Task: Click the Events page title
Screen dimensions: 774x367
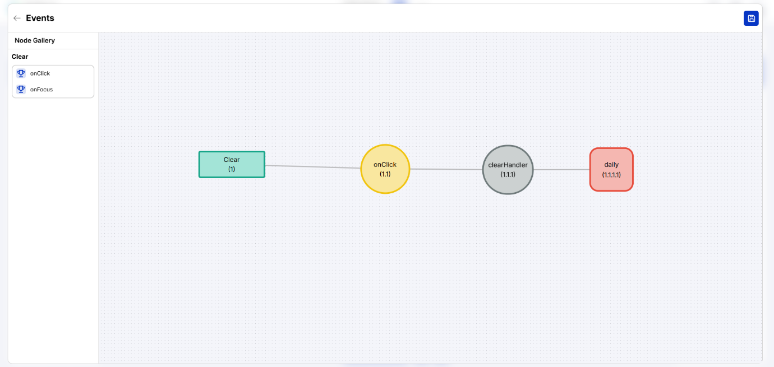Action: click(40, 18)
